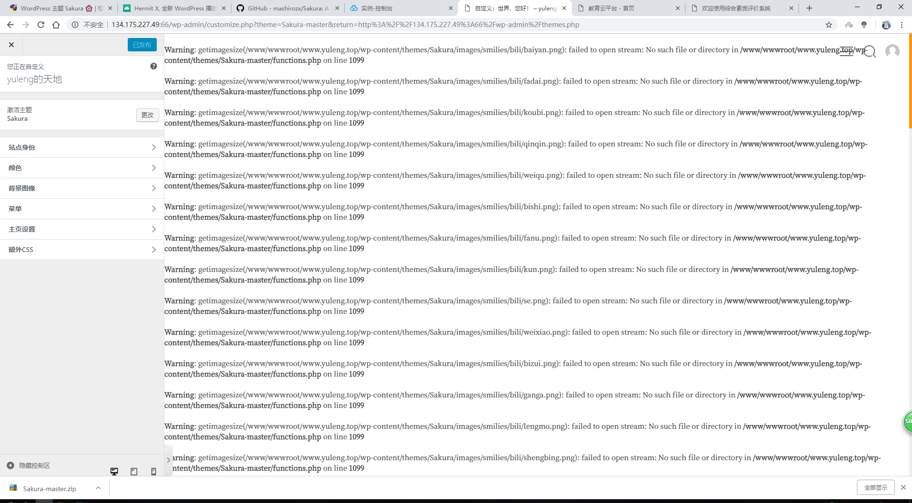Go forward in browser history

(x=26, y=25)
